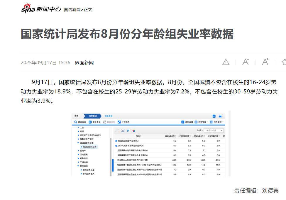In article image, click the tree panel scrollbar
This screenshot has height=200, width=286.
tap(111, 157)
